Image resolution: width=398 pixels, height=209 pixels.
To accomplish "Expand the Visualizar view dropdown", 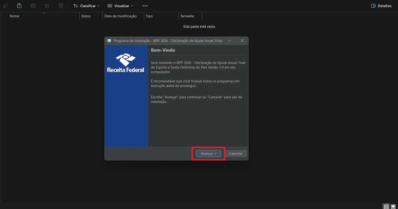I will (120, 6).
